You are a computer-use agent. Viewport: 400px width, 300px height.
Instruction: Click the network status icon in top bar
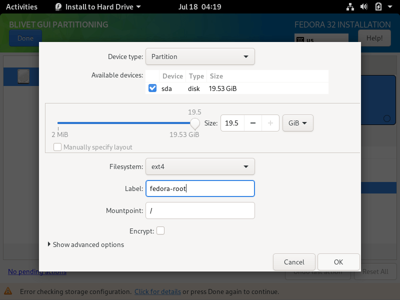point(349,7)
